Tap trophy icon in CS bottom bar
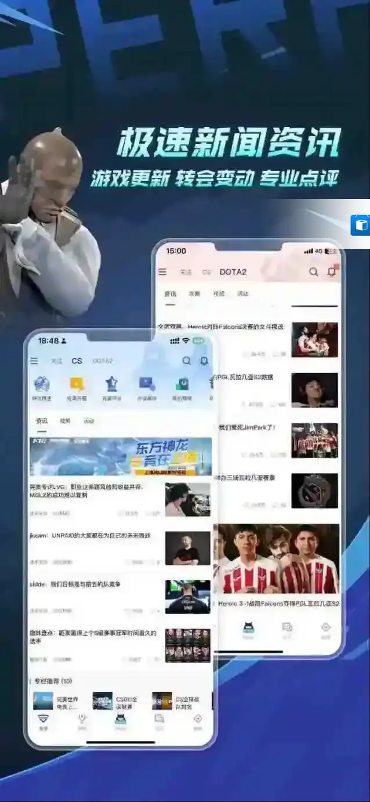 tap(82, 719)
